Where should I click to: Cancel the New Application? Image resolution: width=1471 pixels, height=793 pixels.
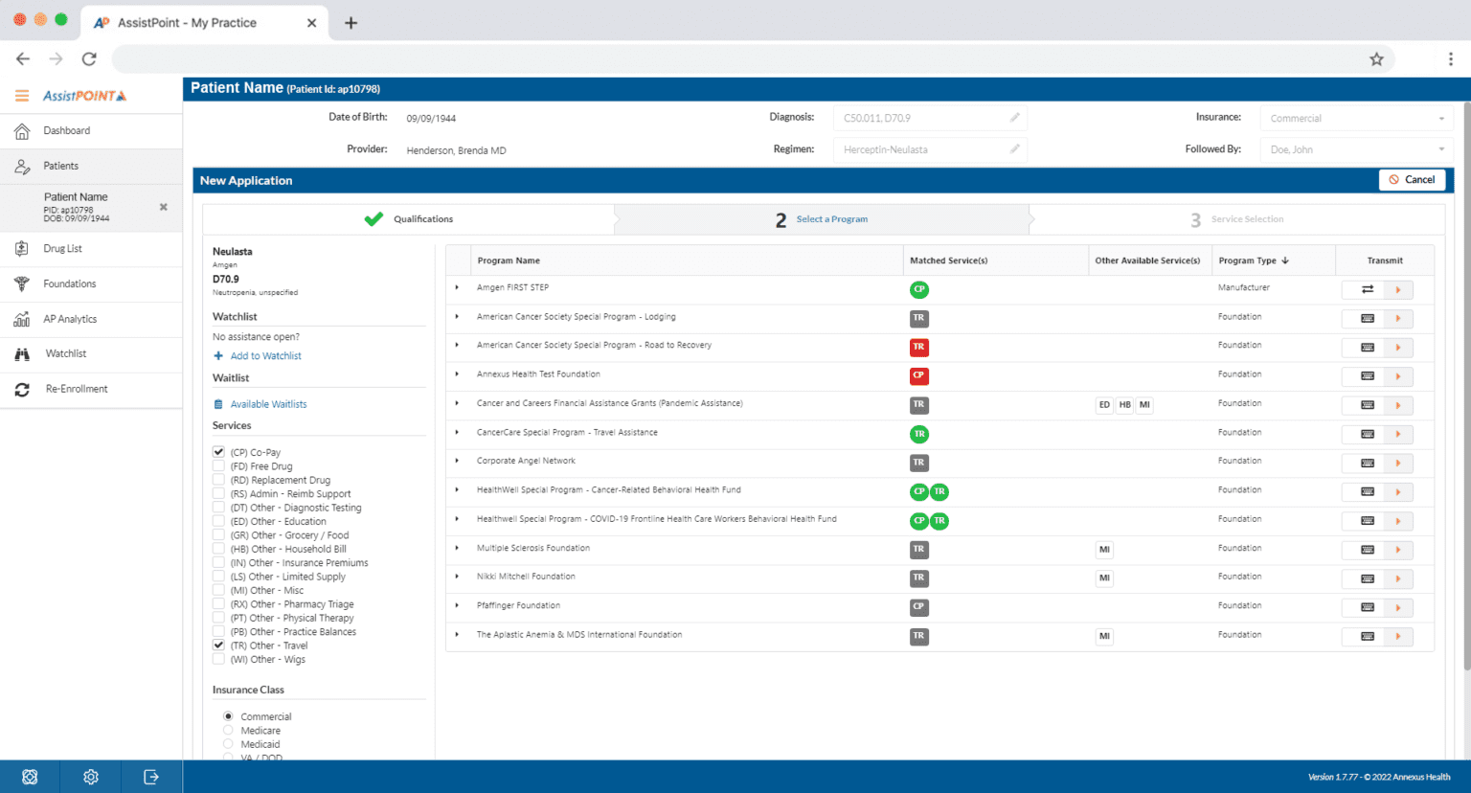[1412, 179]
